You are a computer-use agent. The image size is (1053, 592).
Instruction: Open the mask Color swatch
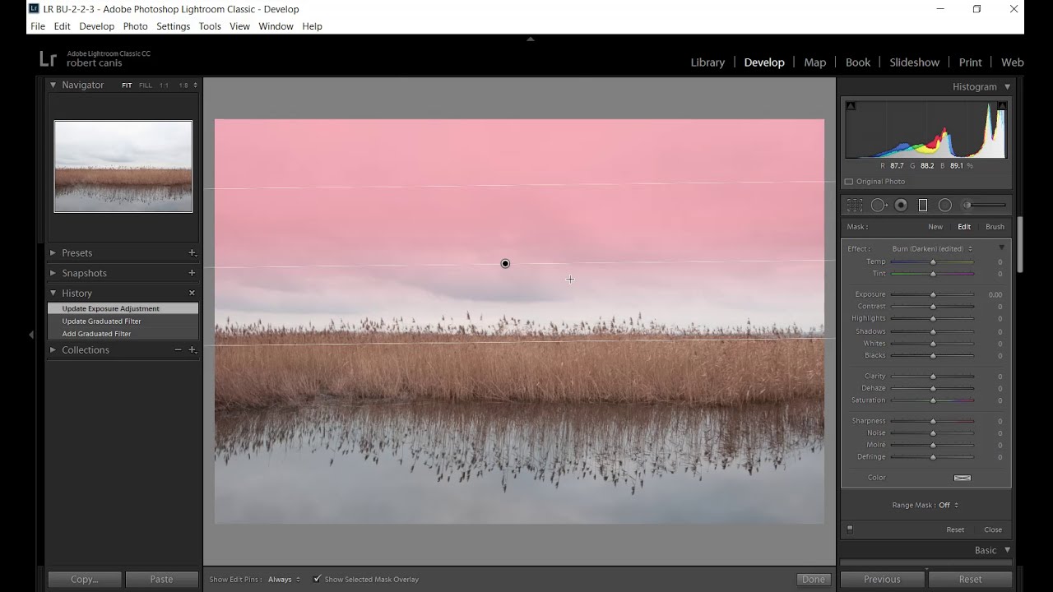point(962,478)
